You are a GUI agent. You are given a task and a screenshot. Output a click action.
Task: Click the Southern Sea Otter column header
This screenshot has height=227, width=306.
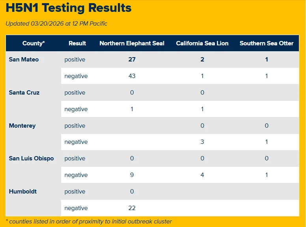267,43
